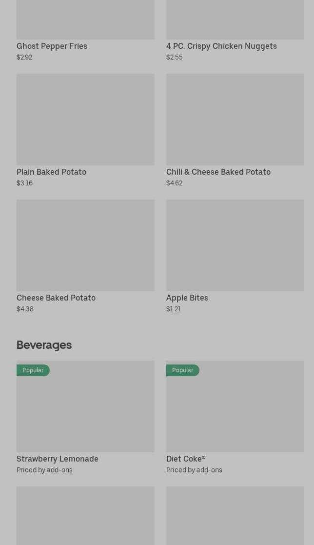The image size is (314, 545).
Task: Click the $1.21 price under Apple Bites
Action: [x=174, y=309]
